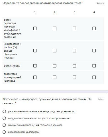Screen dimensions: 108x137
Task: Check column 3 for 'образуется глюкоза' row
Action: click(74, 51)
